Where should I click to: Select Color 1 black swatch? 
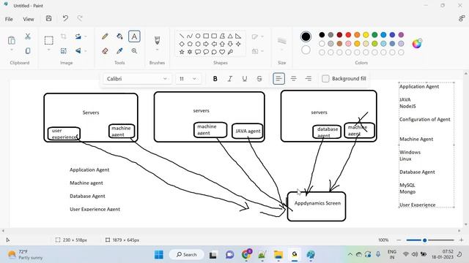tap(306, 37)
